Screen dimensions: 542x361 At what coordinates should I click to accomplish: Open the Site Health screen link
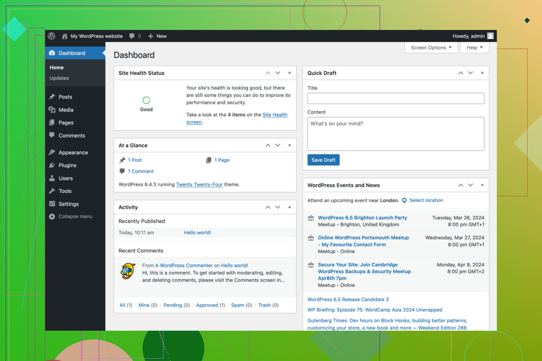point(275,115)
